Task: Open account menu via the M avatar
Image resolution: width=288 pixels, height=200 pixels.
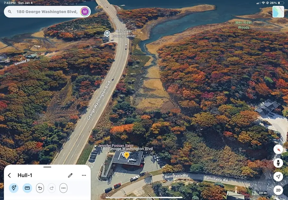Action: 85,12
